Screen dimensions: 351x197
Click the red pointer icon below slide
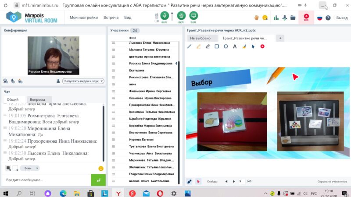[198, 181]
